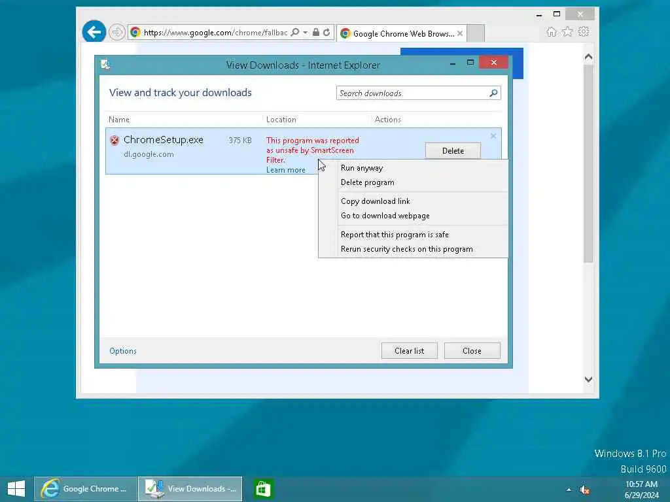
Task: Click the Chrome favicon in the address bar
Action: [135, 32]
